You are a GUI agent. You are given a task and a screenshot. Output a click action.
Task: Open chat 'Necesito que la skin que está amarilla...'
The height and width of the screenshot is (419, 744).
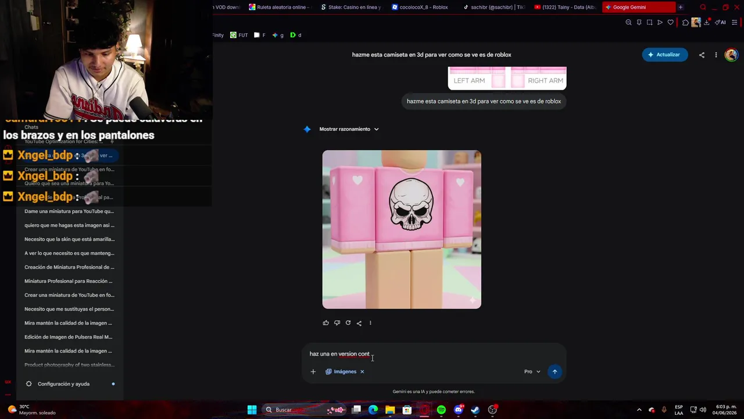pos(69,239)
